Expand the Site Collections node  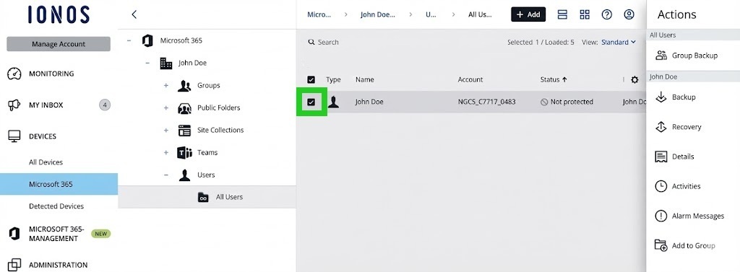(165, 130)
